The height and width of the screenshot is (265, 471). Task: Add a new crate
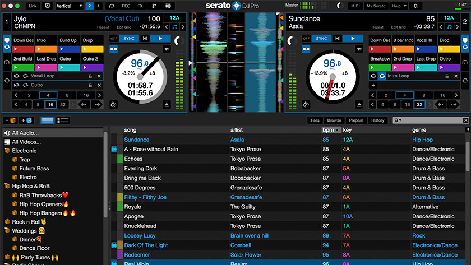(x=11, y=120)
